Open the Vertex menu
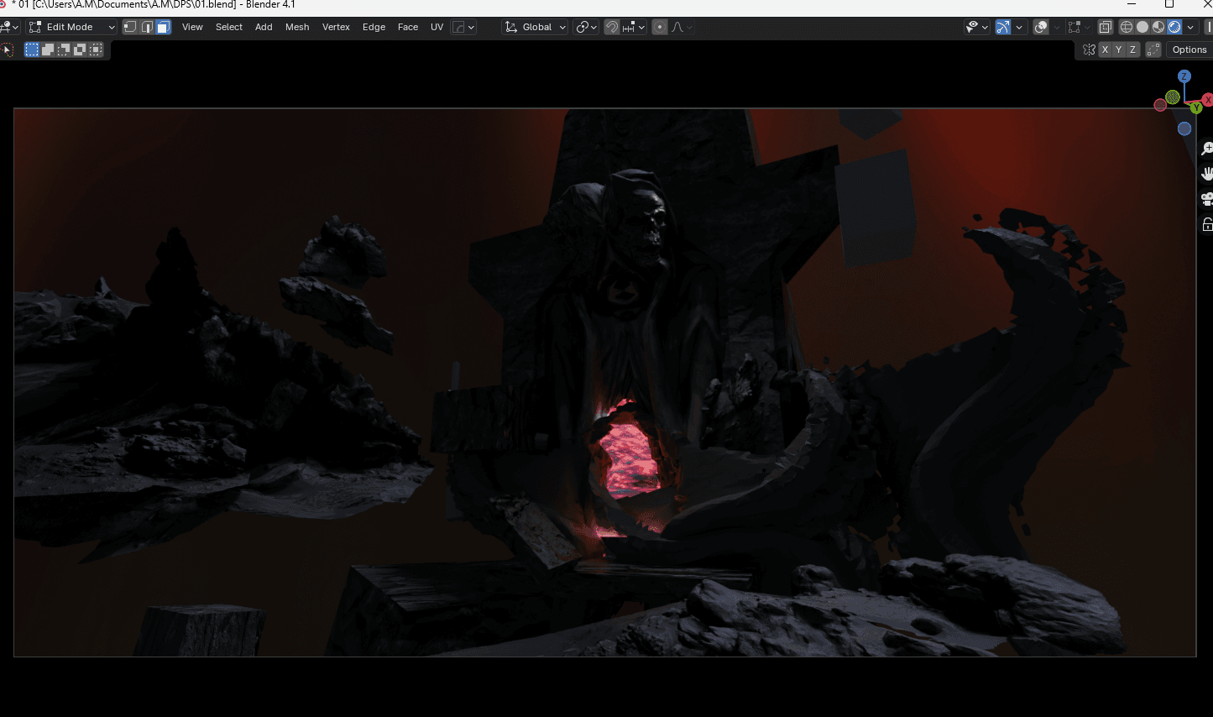Screen dimensions: 1213x717 336,27
